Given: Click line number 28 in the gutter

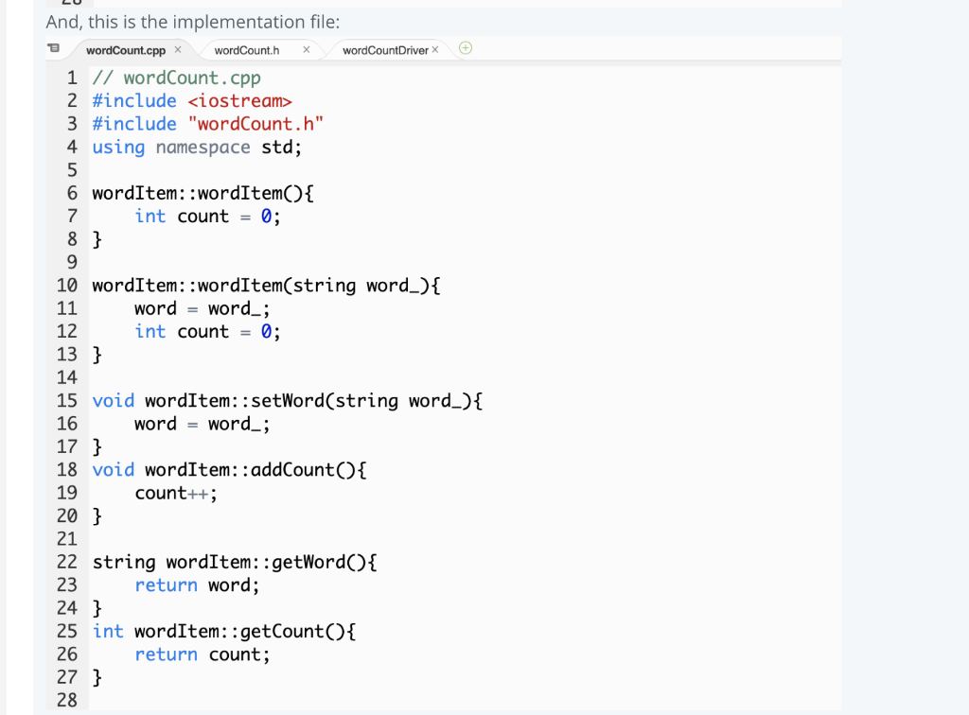Looking at the screenshot, I should 66,700.
